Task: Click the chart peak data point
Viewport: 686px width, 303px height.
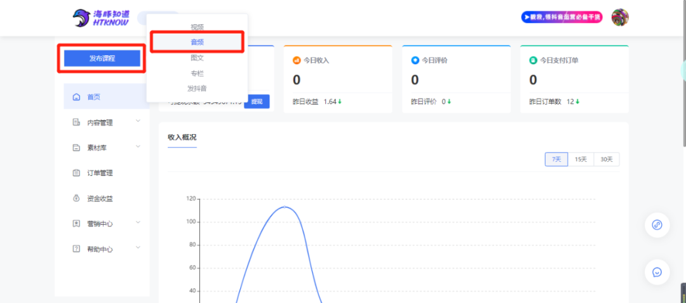Action: coord(285,207)
